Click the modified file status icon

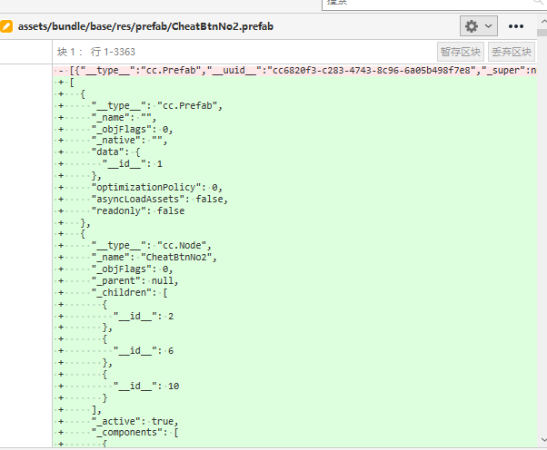click(x=6, y=26)
